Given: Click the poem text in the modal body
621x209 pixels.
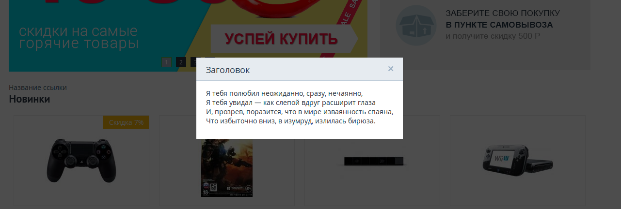Looking at the screenshot, I should pyautogui.click(x=299, y=107).
